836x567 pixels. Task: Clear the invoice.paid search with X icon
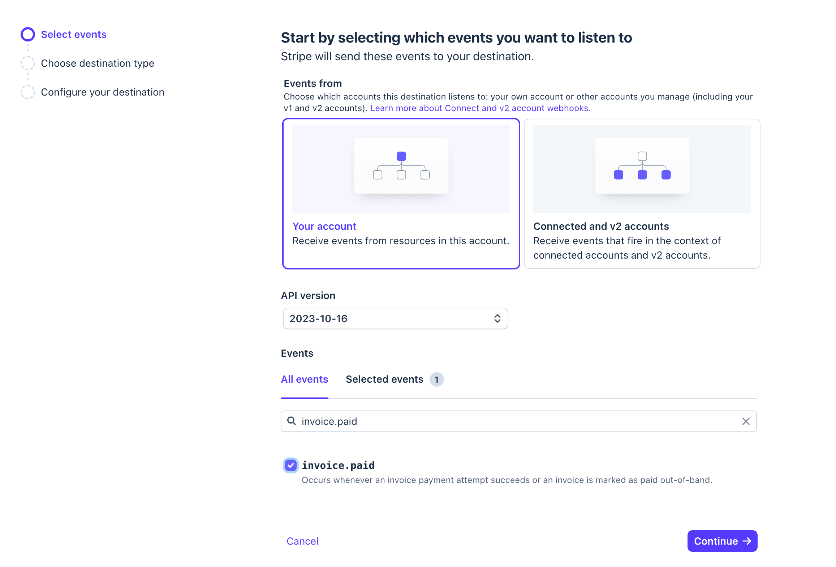tap(746, 421)
